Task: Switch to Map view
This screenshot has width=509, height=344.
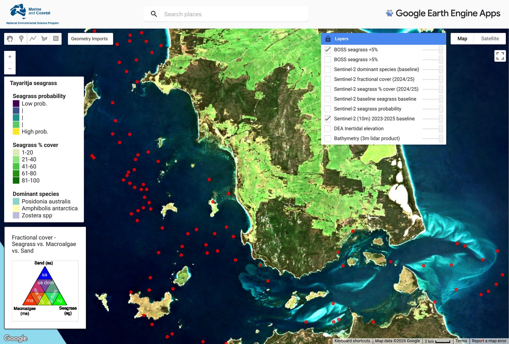Action: (462, 39)
